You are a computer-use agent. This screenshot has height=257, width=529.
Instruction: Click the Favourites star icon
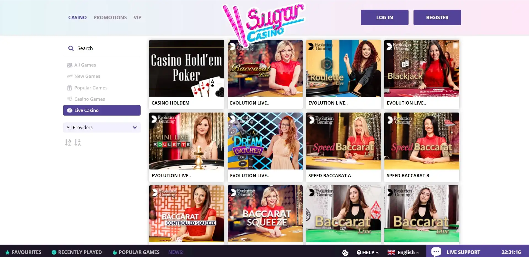(7, 252)
